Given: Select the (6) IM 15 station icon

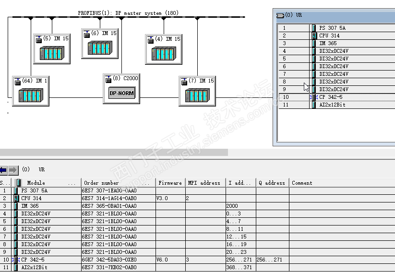Looking at the screenshot, I should click(x=100, y=44).
